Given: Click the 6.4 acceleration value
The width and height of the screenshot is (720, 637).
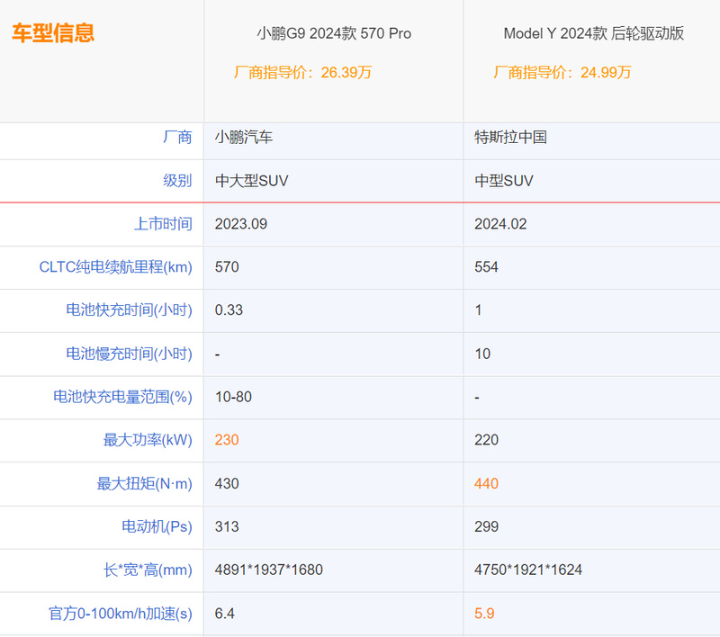Looking at the screenshot, I should pos(224,614).
